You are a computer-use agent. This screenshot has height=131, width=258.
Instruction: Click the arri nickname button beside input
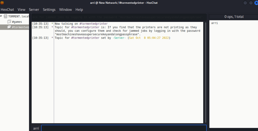click(x=36, y=128)
